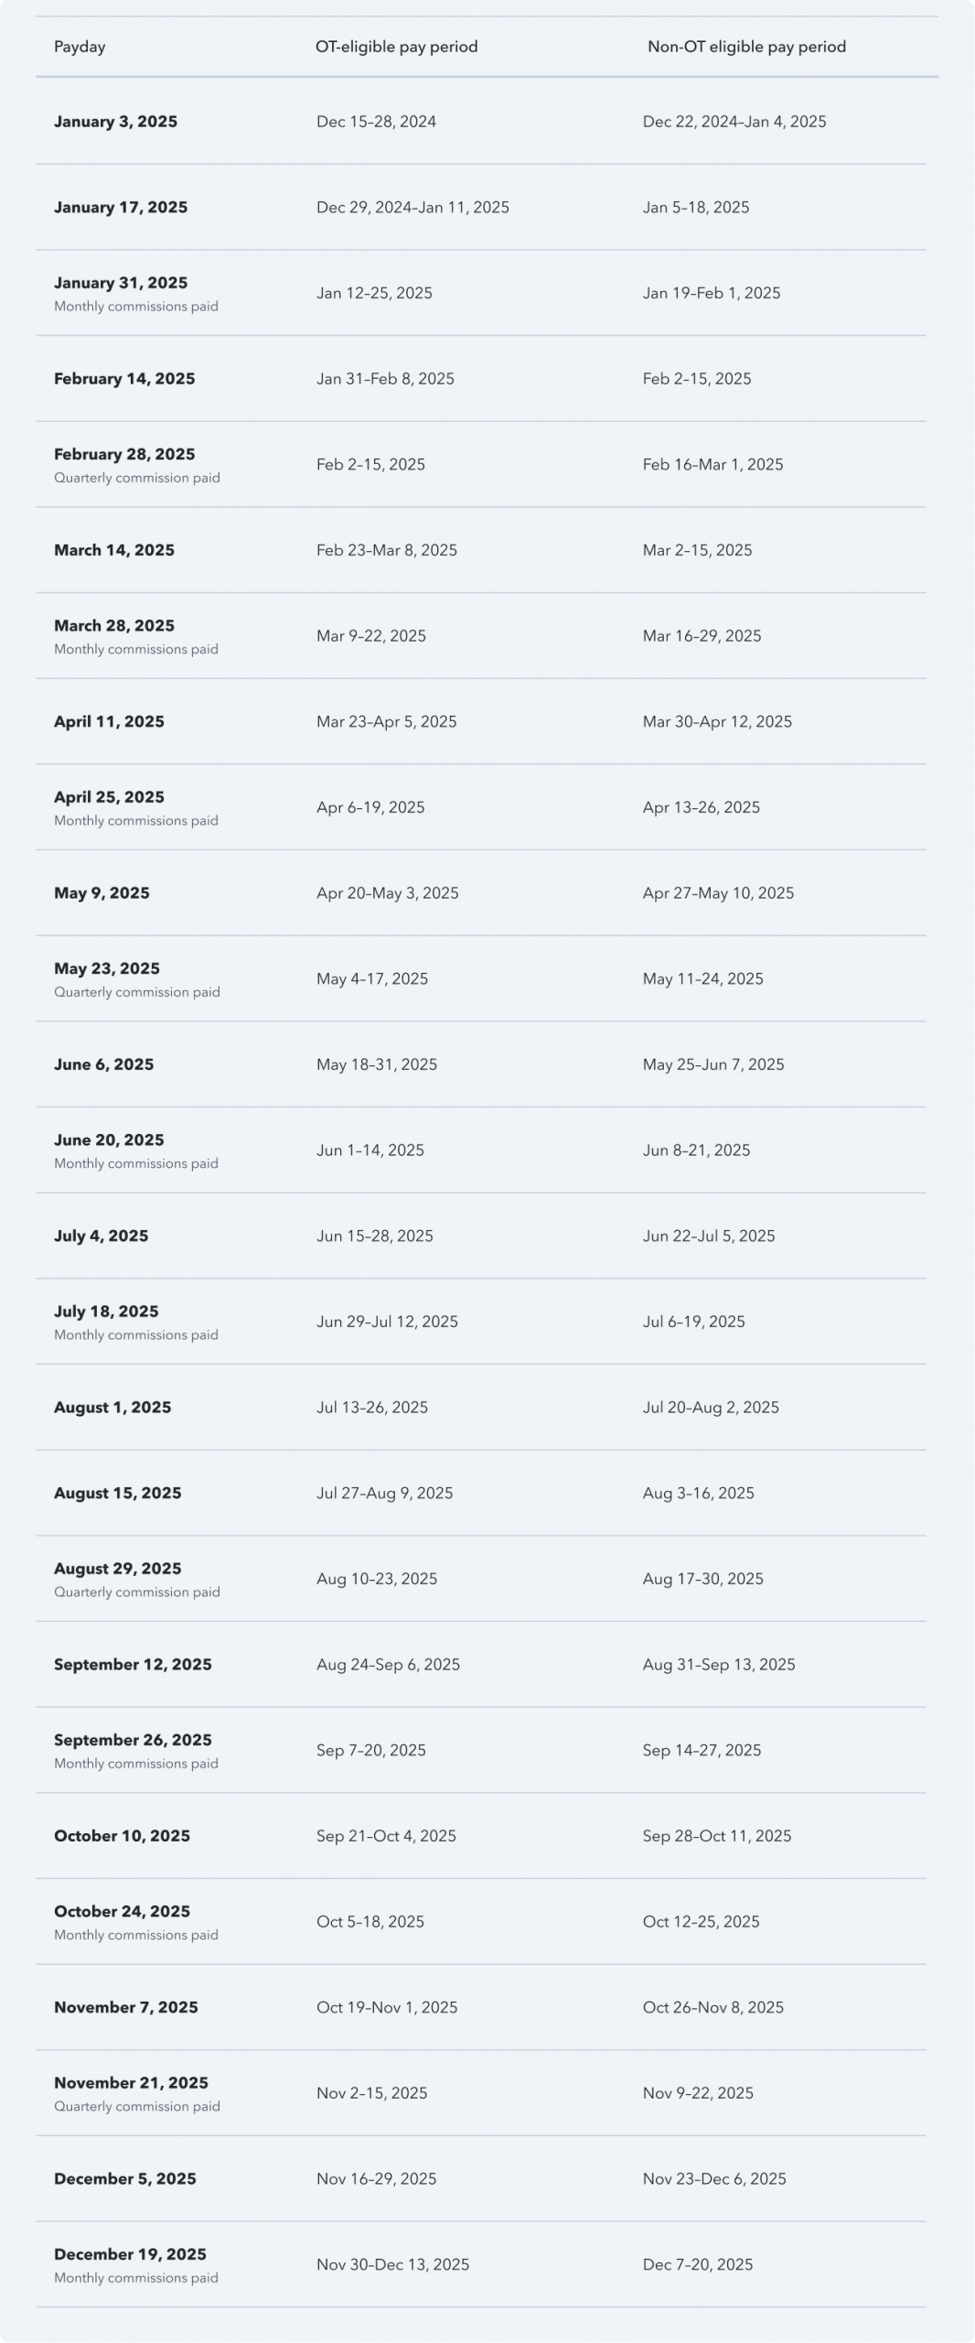Click the Payday column header
The width and height of the screenshot is (975, 2343).
[80, 47]
